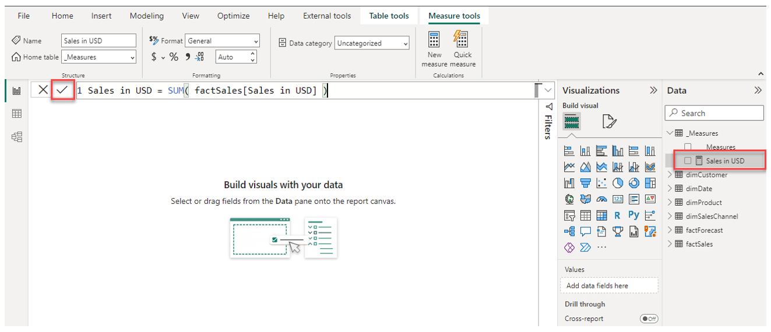This screenshot has width=771, height=332.
Task: Select the Build visual icon
Action: 572,121
